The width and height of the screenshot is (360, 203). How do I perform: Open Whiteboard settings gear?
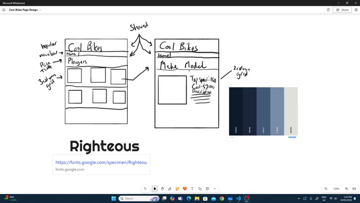click(x=356, y=10)
